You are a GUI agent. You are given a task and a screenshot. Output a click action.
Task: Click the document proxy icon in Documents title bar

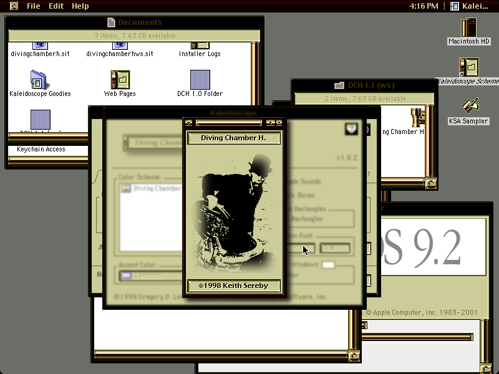111,22
